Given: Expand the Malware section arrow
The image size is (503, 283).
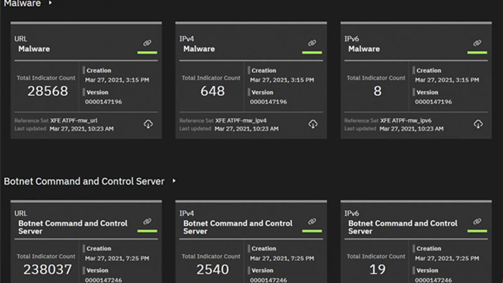Looking at the screenshot, I should 50,3.
